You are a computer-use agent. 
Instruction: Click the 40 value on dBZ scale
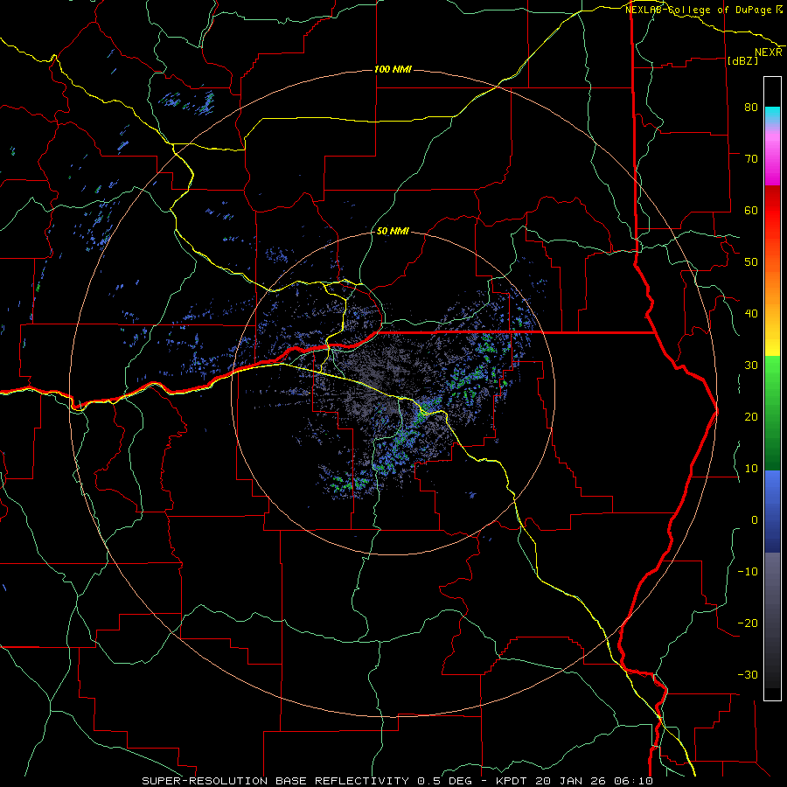[x=751, y=314]
